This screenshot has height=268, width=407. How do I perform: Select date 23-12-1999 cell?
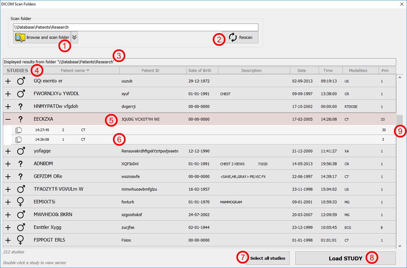(302, 228)
